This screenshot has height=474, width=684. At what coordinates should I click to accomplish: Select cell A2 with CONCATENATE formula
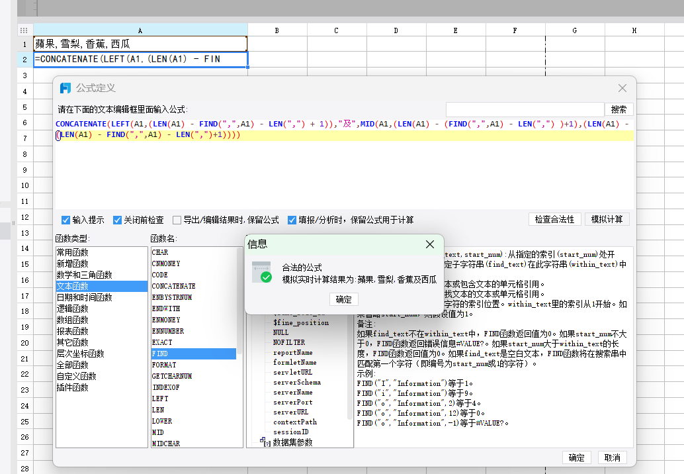click(x=140, y=60)
